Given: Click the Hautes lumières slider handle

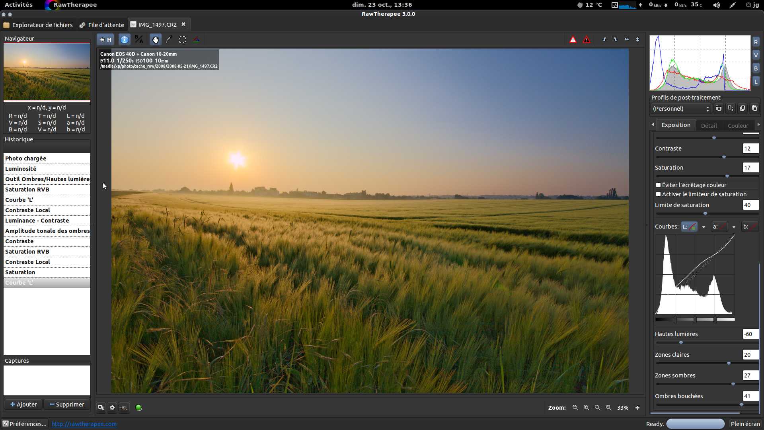Looking at the screenshot, I should click(x=681, y=342).
